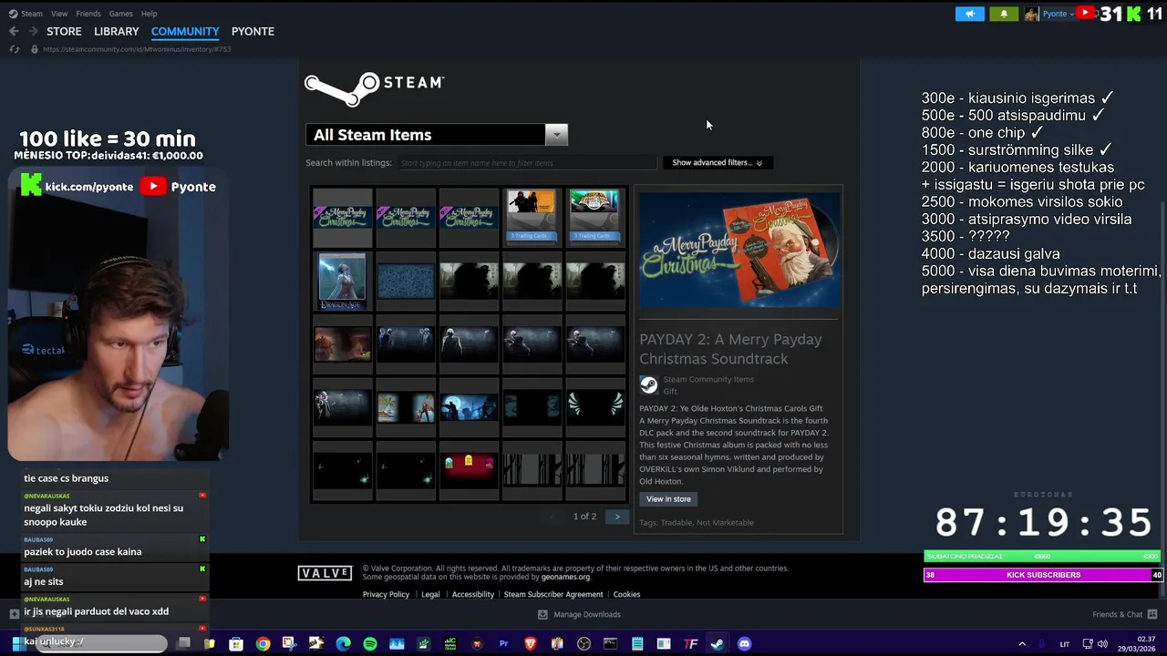This screenshot has height=656, width=1167.
Task: Open the PYONTE profile tab
Action: click(253, 31)
